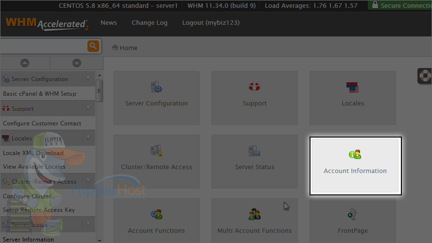The width and height of the screenshot is (432, 243).
Task: Open the FrontPage tile
Action: [x=353, y=221]
